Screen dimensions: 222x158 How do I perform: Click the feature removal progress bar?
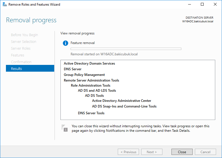pyautogui.click(x=126, y=49)
